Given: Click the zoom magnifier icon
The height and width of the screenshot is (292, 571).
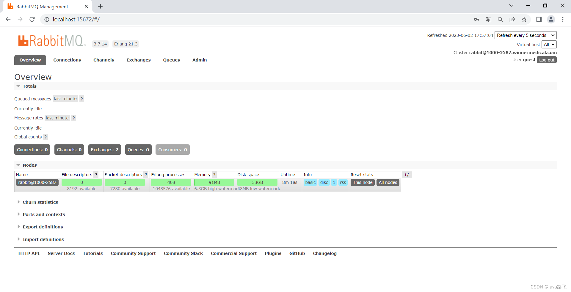Looking at the screenshot, I should 500,19.
